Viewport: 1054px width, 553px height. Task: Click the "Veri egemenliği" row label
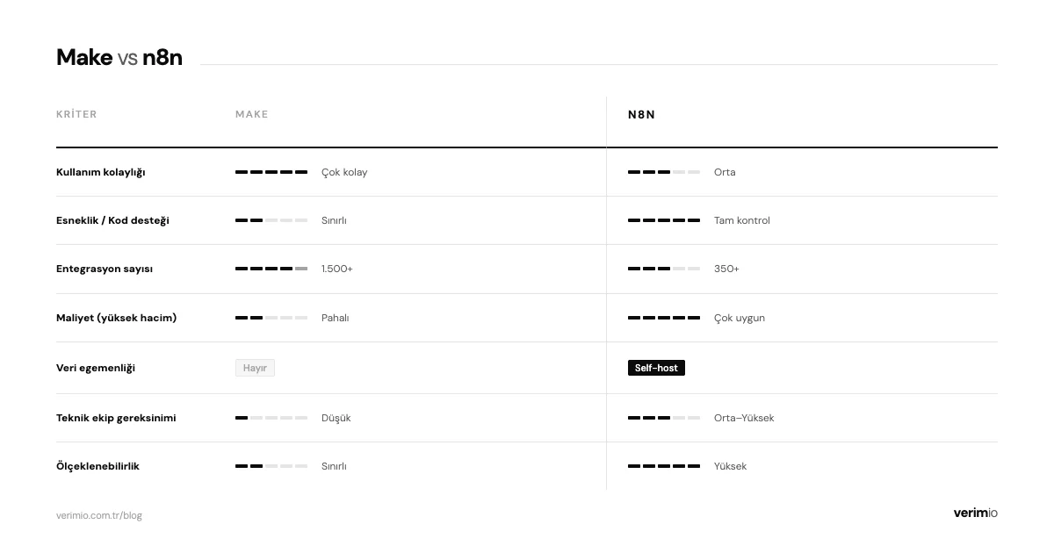pyautogui.click(x=96, y=369)
